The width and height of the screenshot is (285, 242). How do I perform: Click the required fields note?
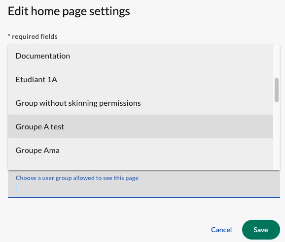33,36
